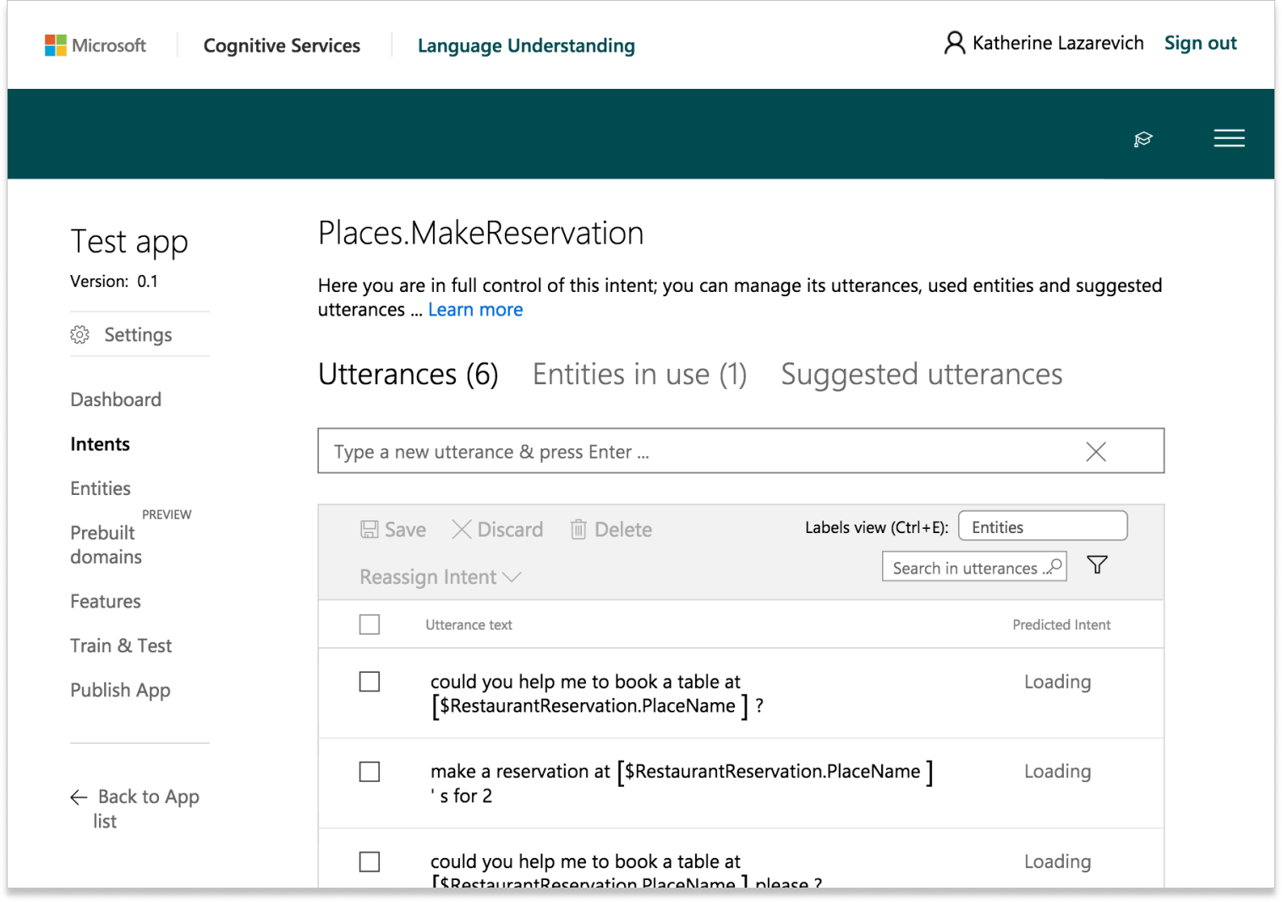1282x902 pixels.
Task: Open the learning graduation cap icon
Action: pos(1143,139)
